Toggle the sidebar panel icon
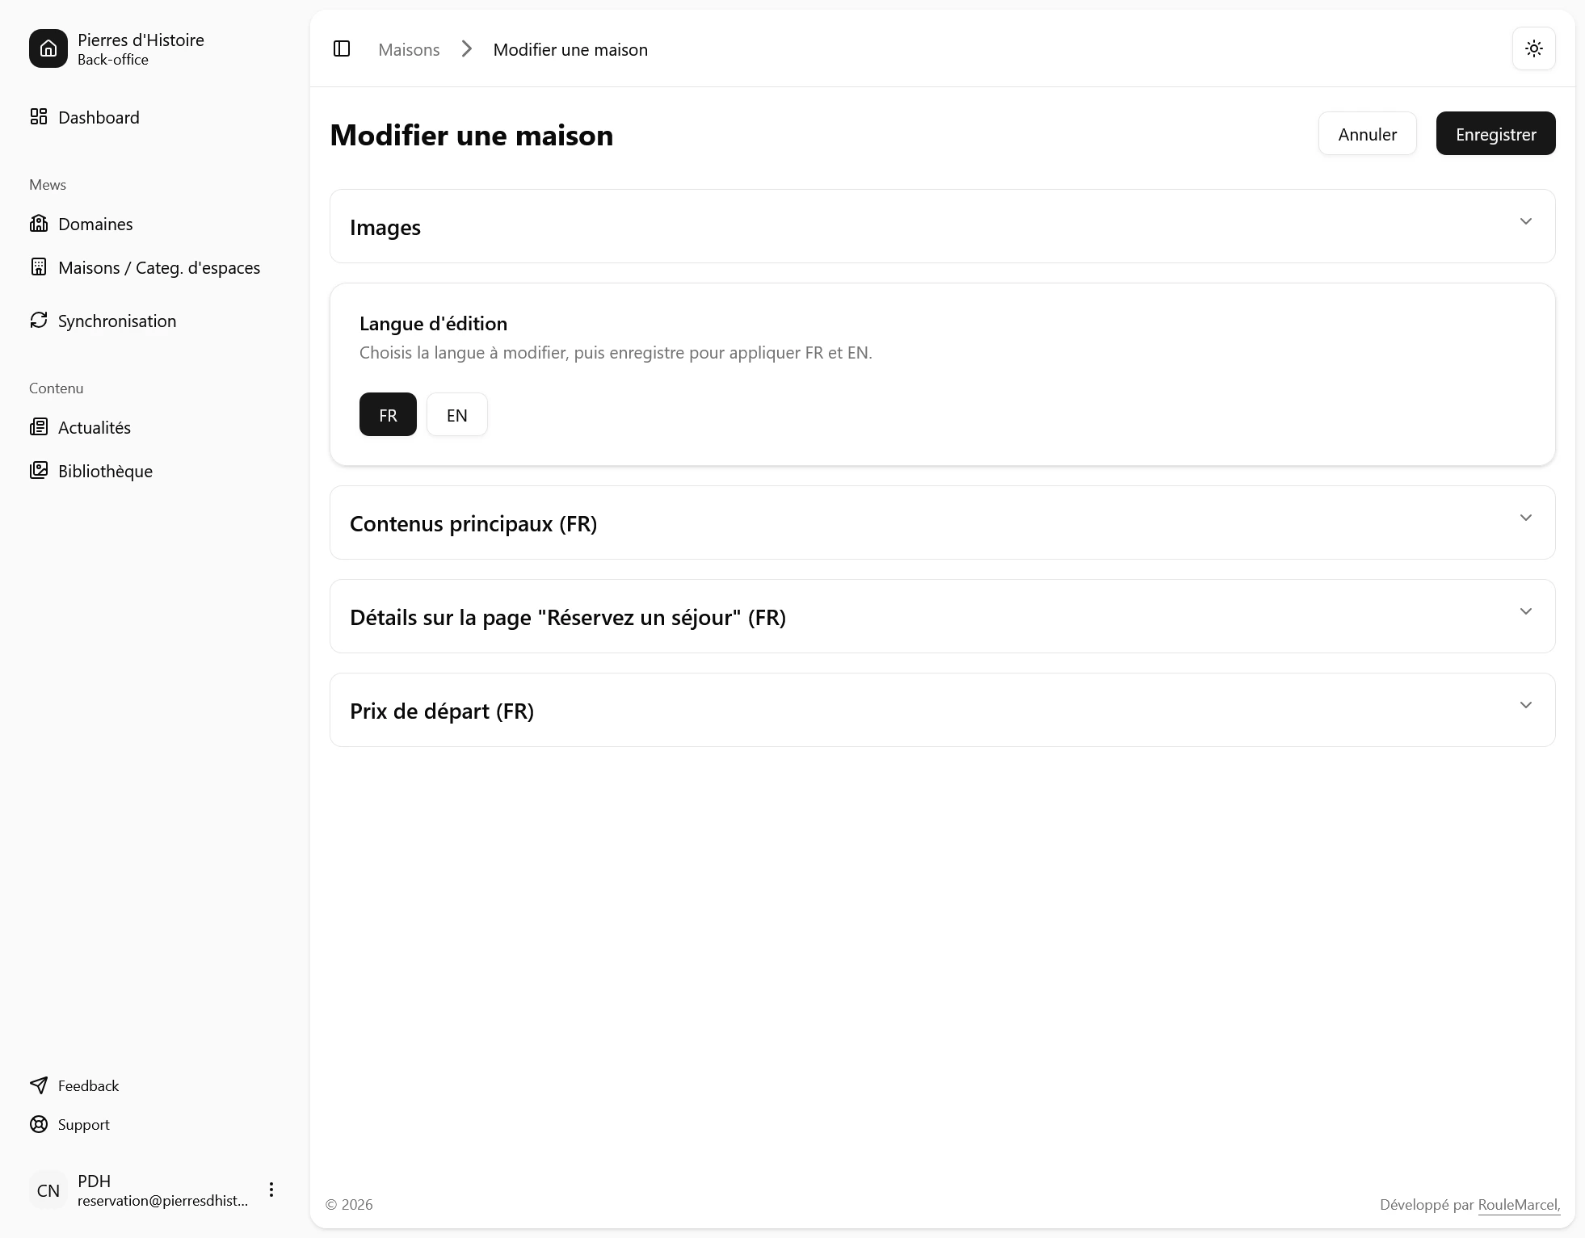The image size is (1585, 1238). coord(342,48)
